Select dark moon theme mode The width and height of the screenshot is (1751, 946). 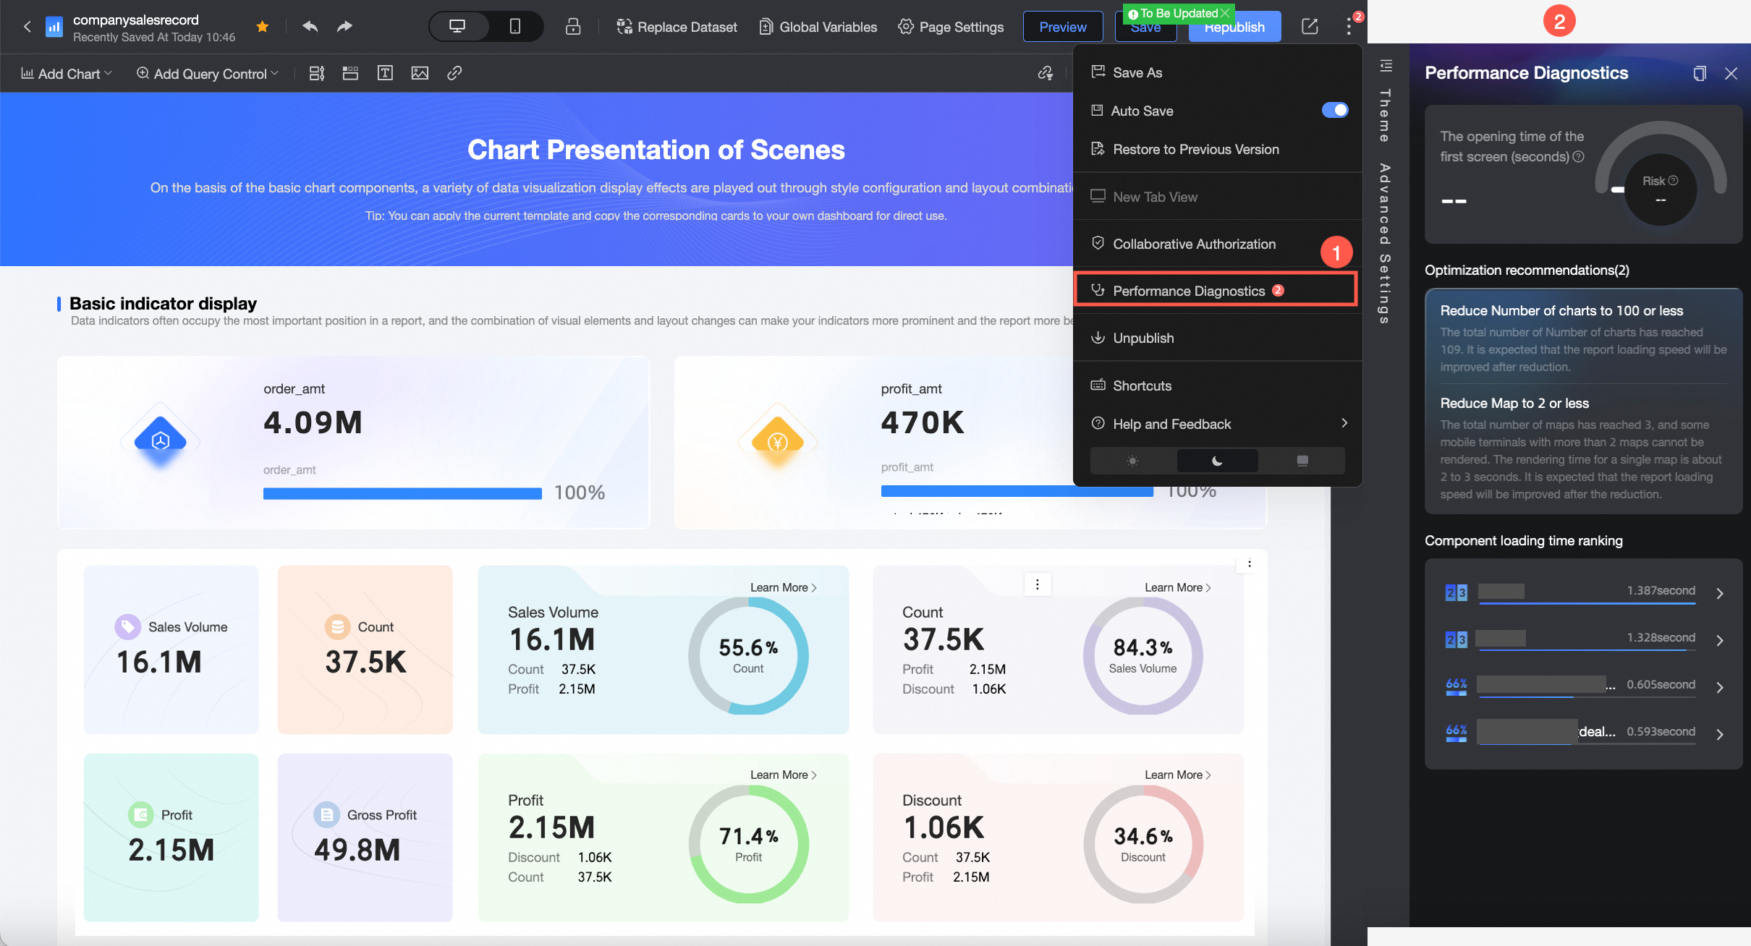click(1217, 461)
